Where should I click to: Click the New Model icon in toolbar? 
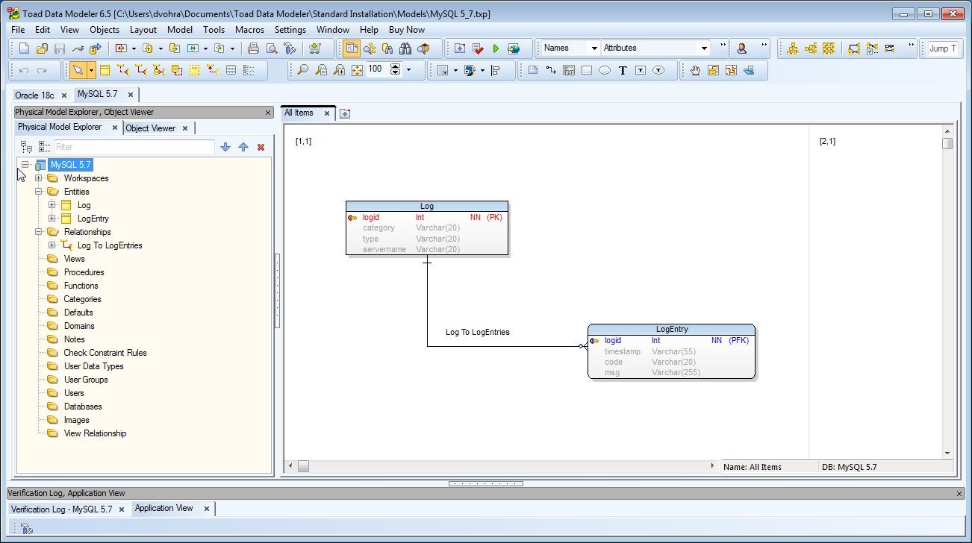tap(24, 48)
